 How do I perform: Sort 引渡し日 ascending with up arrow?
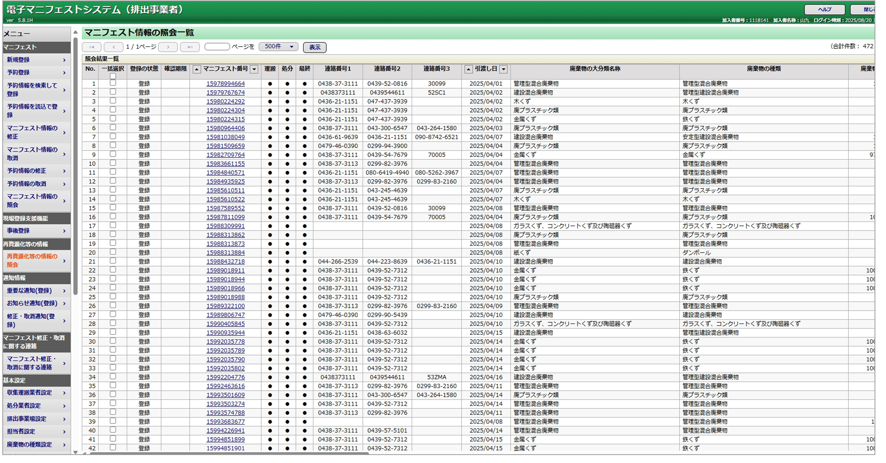(468, 69)
